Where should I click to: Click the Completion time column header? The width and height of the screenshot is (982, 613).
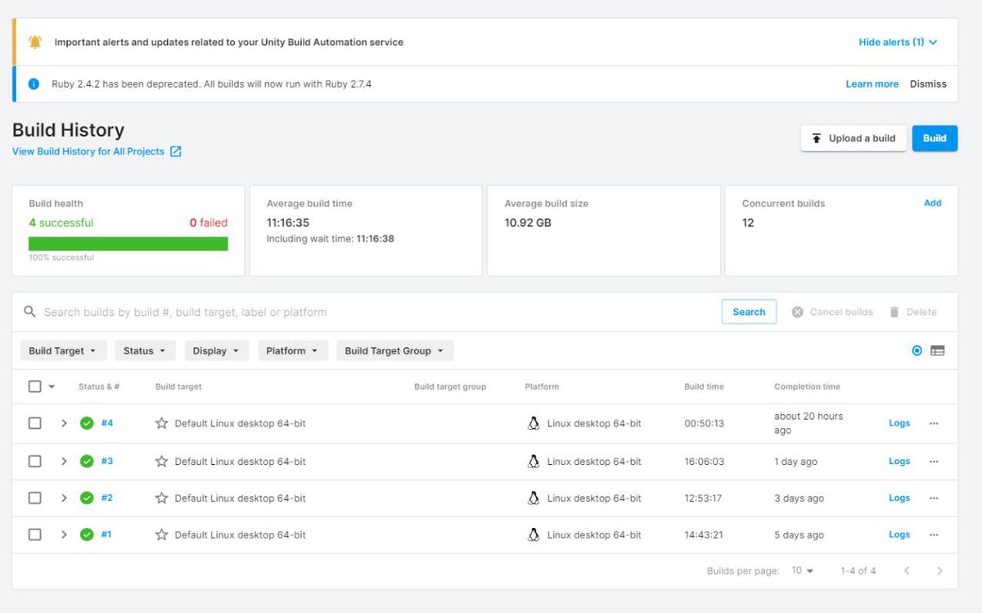pos(807,386)
